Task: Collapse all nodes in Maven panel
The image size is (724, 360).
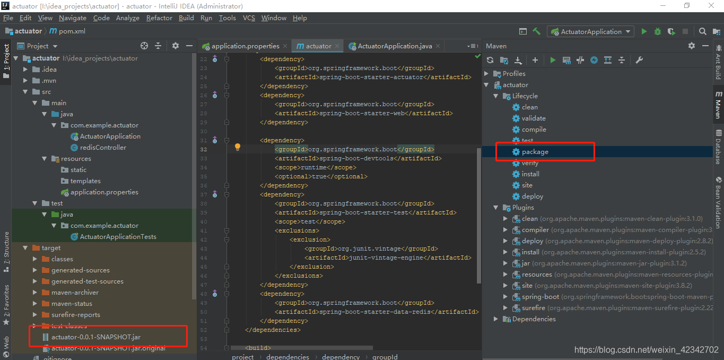Action: (622, 60)
